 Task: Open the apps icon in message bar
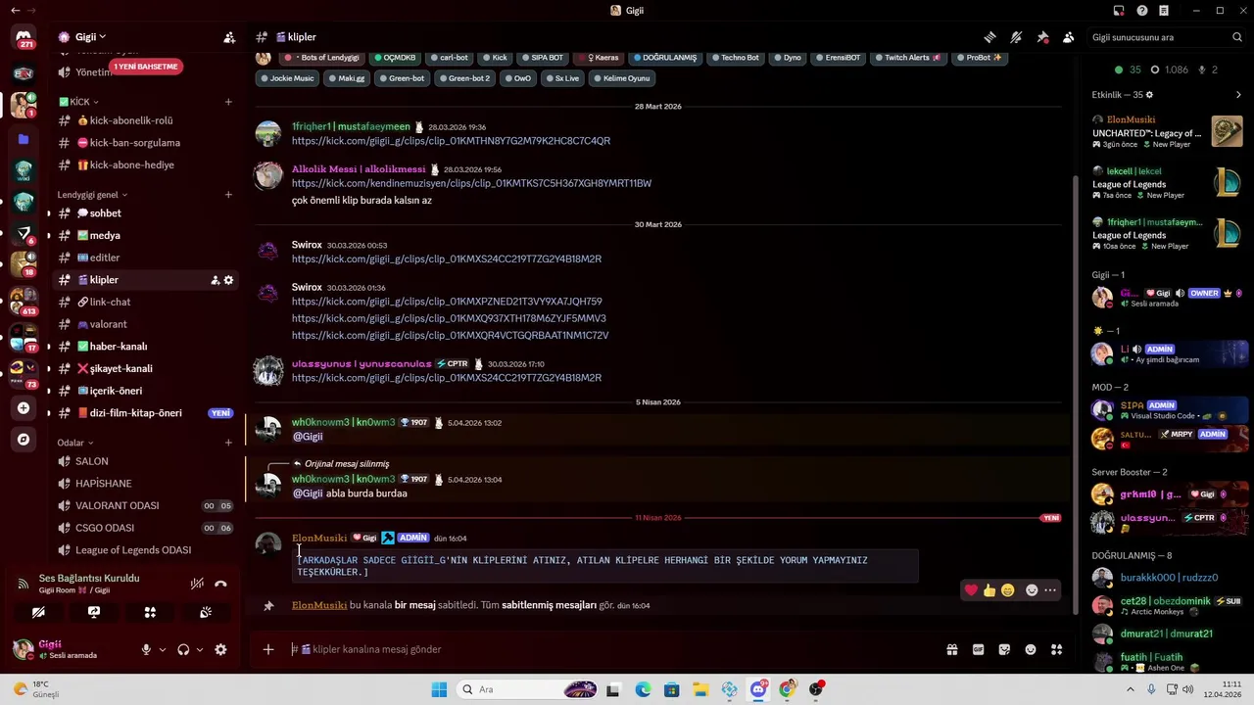(1057, 649)
